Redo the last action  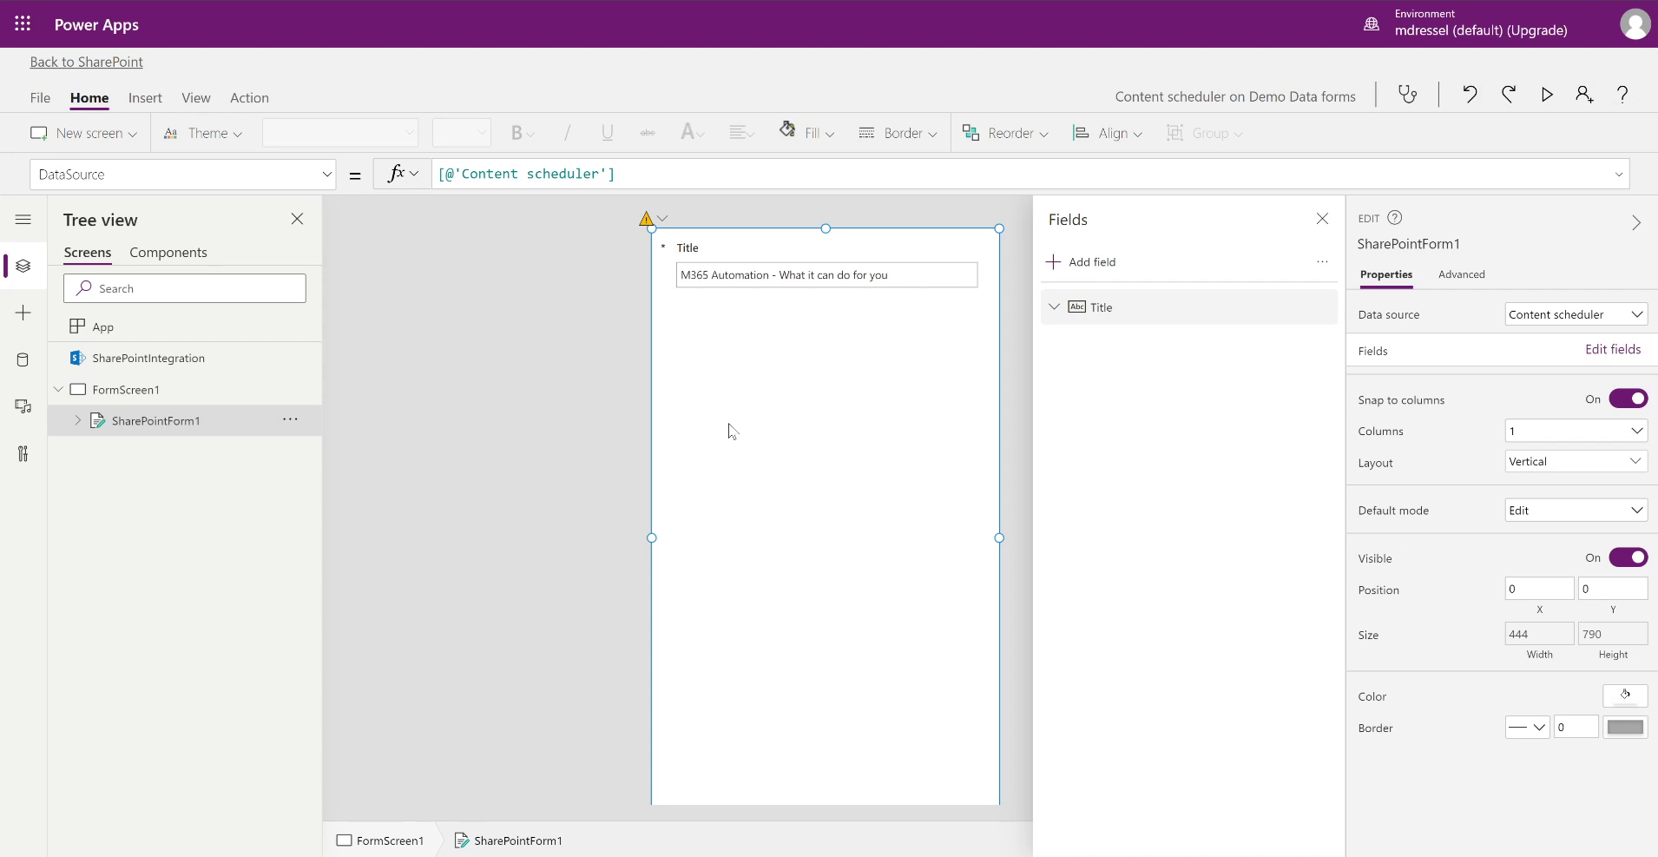(x=1509, y=95)
